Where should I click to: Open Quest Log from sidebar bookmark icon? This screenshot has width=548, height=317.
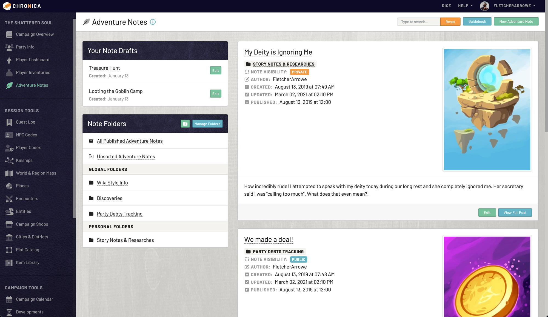9,122
